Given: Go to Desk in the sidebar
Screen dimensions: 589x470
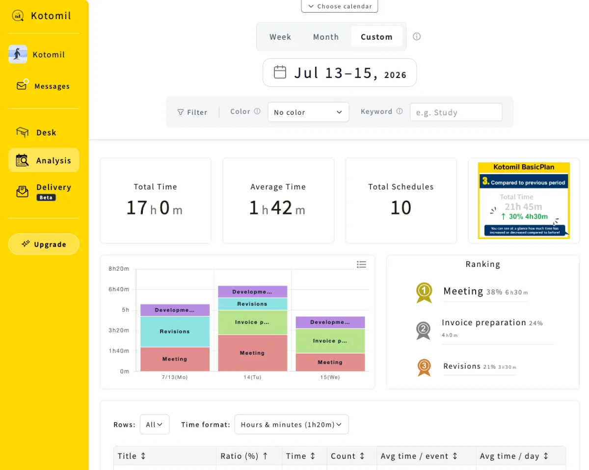Looking at the screenshot, I should (44, 132).
